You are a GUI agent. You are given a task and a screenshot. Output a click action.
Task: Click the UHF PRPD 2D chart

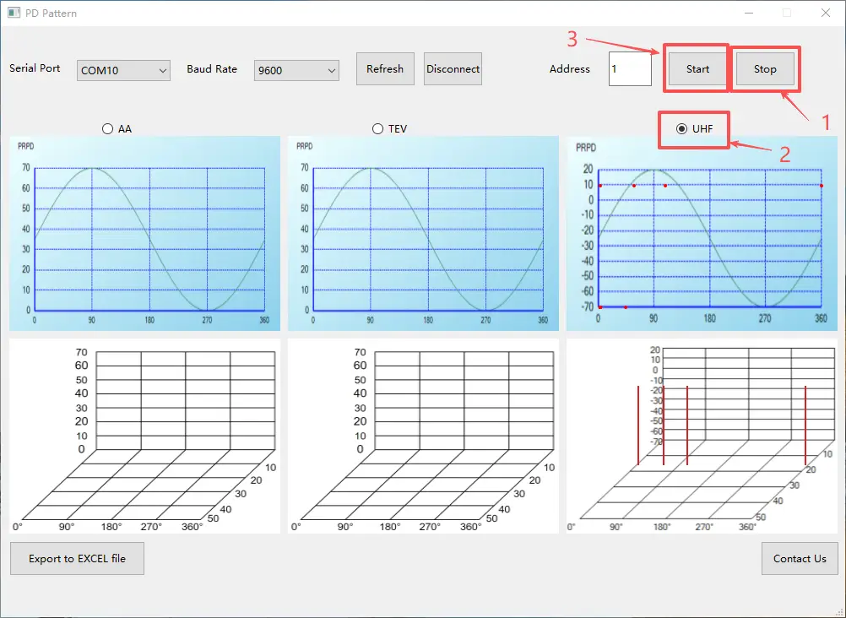(702, 233)
